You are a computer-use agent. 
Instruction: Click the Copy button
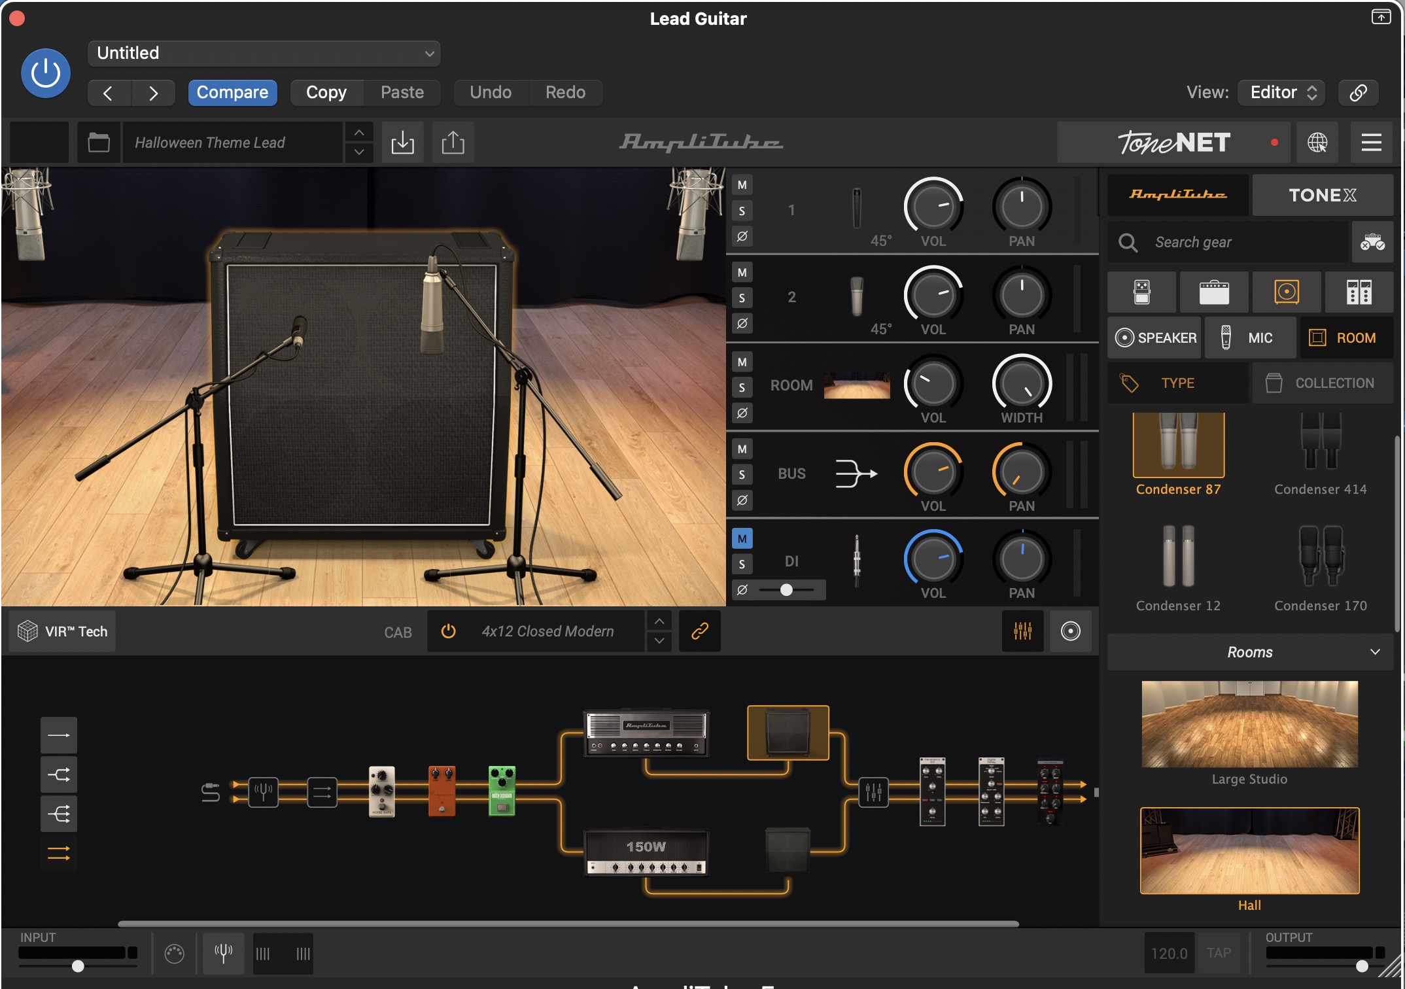point(326,92)
